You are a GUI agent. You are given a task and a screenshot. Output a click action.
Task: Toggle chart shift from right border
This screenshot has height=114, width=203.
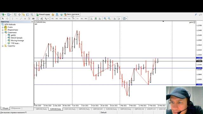[119, 19]
